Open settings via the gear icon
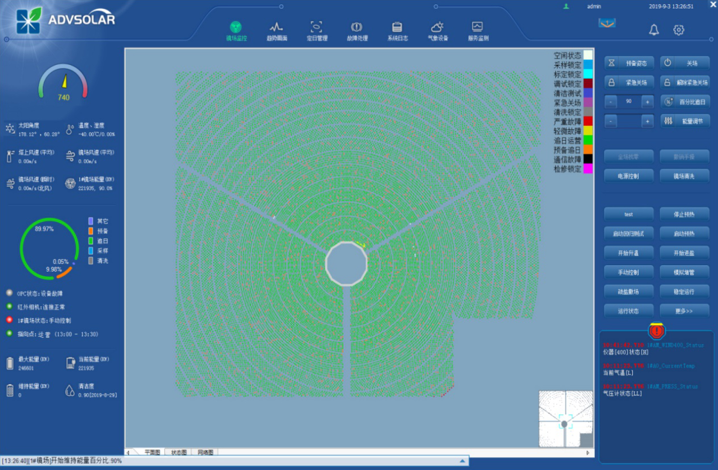Image resolution: width=718 pixels, height=470 pixels. (x=679, y=30)
